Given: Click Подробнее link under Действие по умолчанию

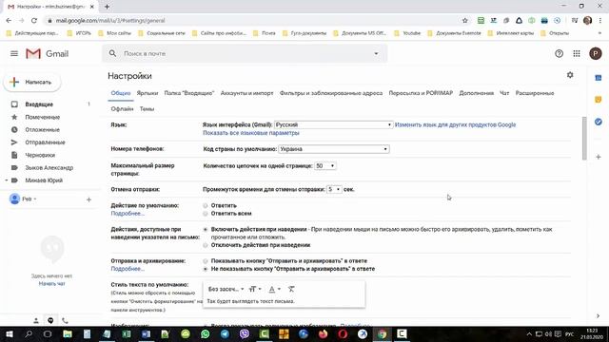Looking at the screenshot, I should coord(128,213).
